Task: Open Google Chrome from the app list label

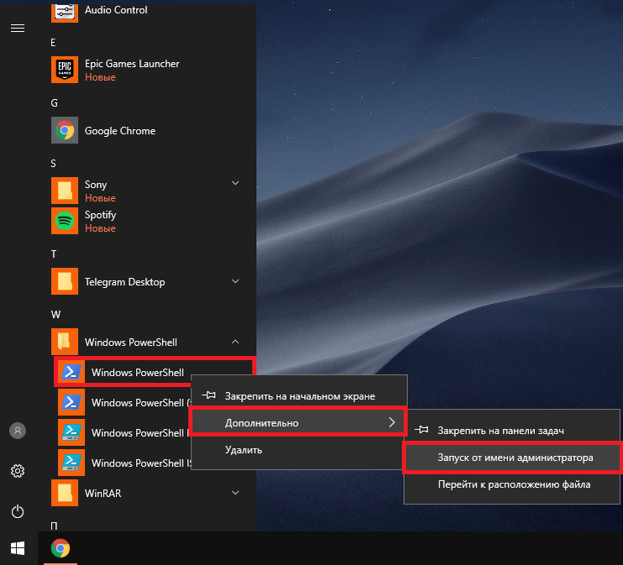Action: [x=120, y=131]
